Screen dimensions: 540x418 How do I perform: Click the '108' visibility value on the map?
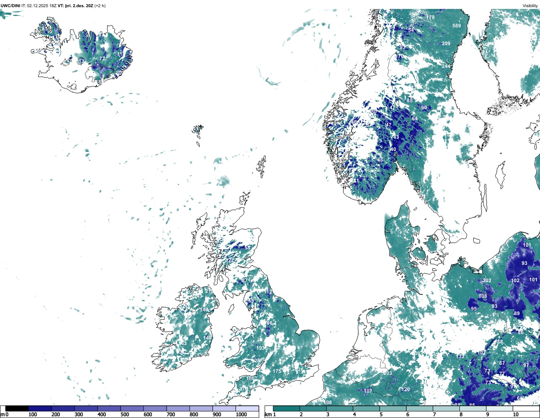click(x=483, y=296)
